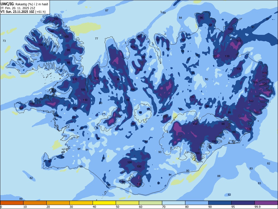278x209 pixels.
Task: Click the humidity value '87' on the map
Action: click(x=107, y=10)
